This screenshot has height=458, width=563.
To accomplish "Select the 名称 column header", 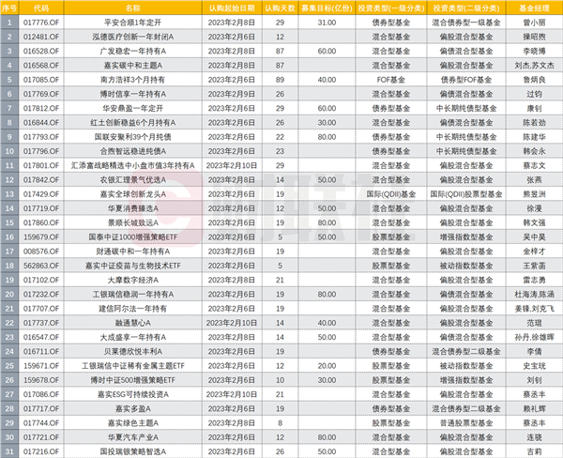I will pos(133,8).
